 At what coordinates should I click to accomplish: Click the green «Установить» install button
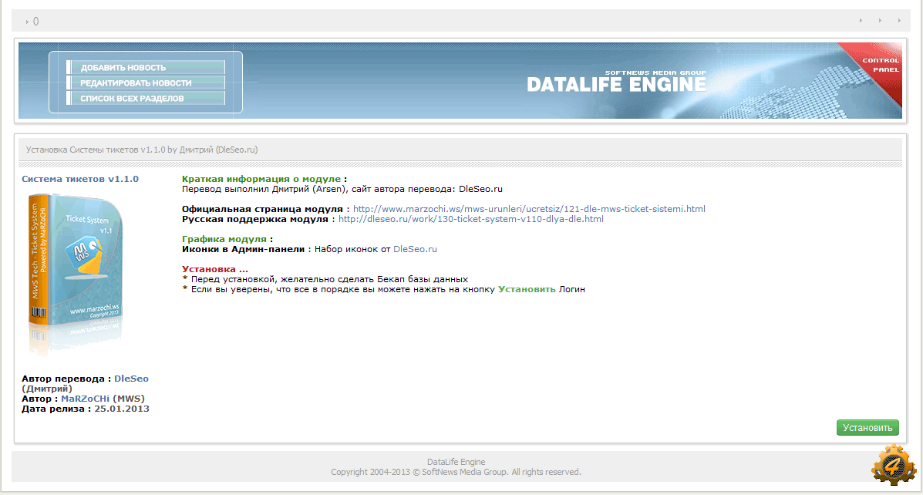867,427
